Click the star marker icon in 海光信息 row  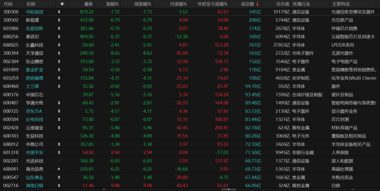pos(59,169)
